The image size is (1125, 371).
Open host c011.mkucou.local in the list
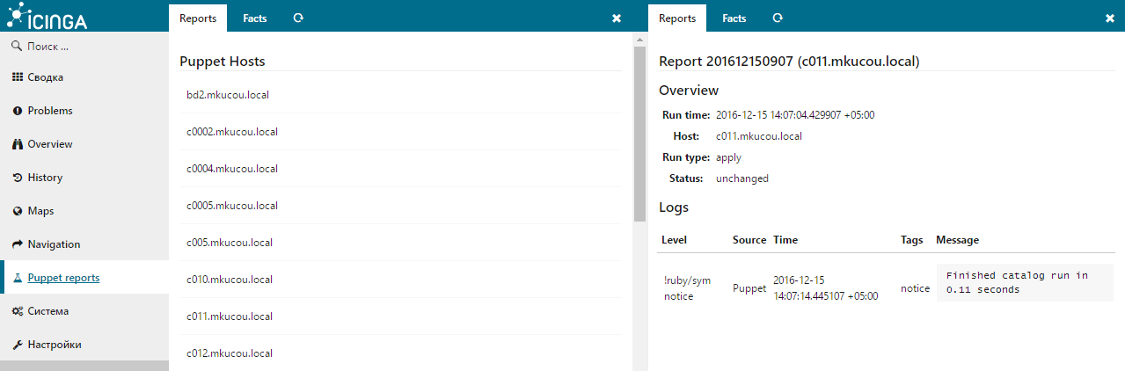tap(230, 316)
